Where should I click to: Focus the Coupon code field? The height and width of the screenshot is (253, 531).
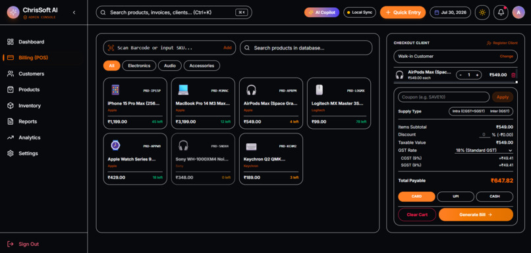[443, 97]
